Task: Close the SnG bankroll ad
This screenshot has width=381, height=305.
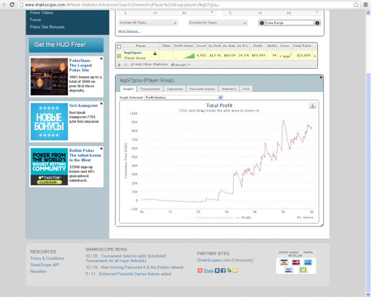Action: click(101, 104)
